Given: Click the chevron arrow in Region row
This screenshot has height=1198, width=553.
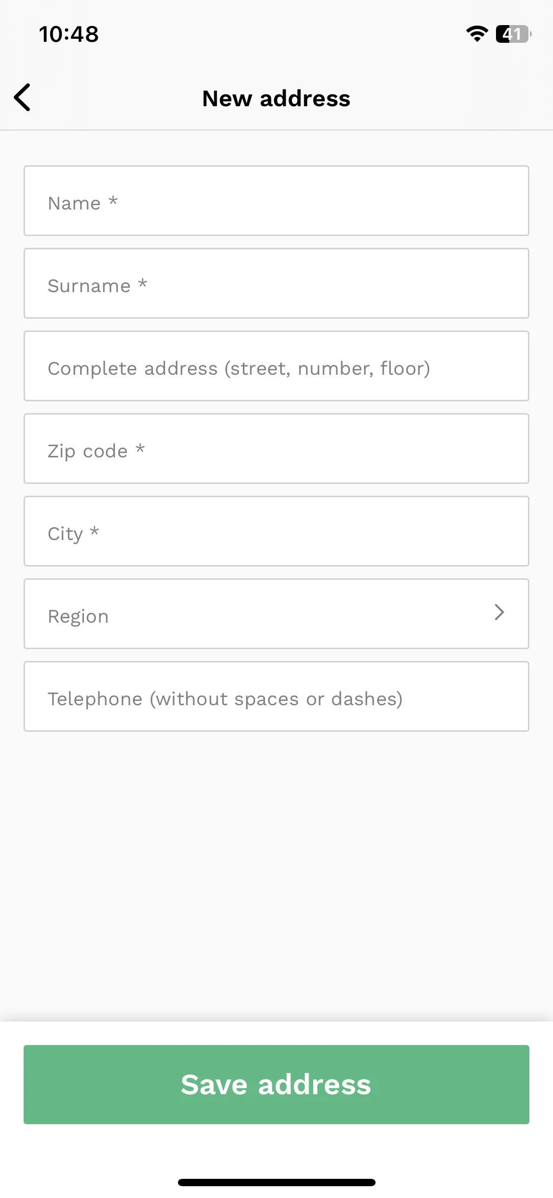Looking at the screenshot, I should (x=499, y=612).
